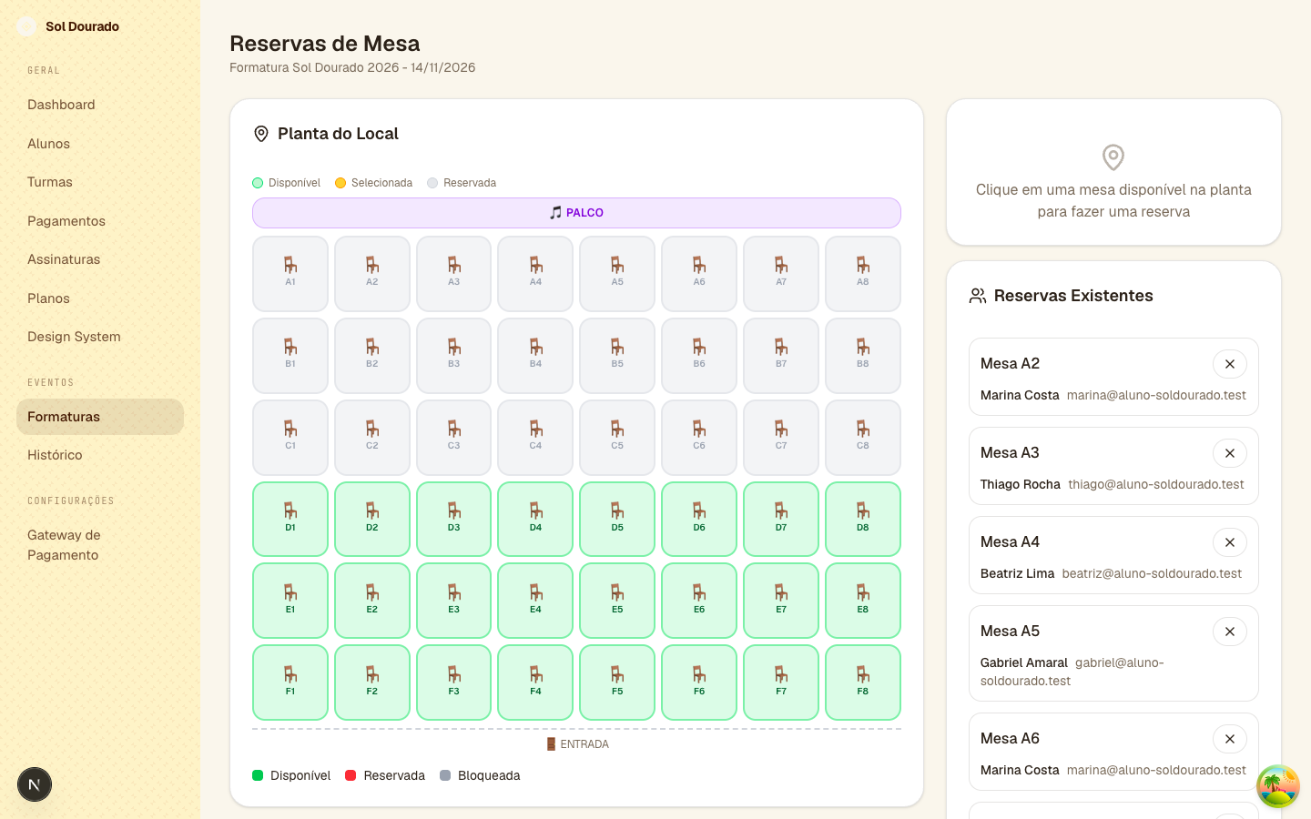1311x819 pixels.
Task: Select available table D7
Action: [781, 519]
